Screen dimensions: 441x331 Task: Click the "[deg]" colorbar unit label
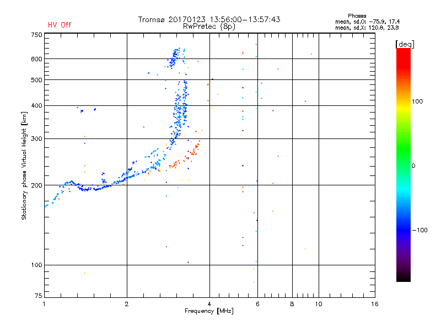click(x=405, y=44)
